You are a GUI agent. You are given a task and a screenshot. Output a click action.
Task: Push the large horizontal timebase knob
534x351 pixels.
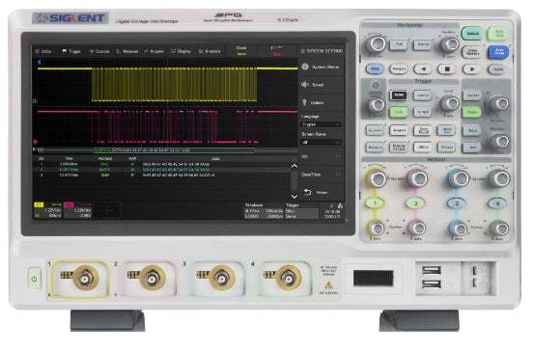tap(377, 44)
